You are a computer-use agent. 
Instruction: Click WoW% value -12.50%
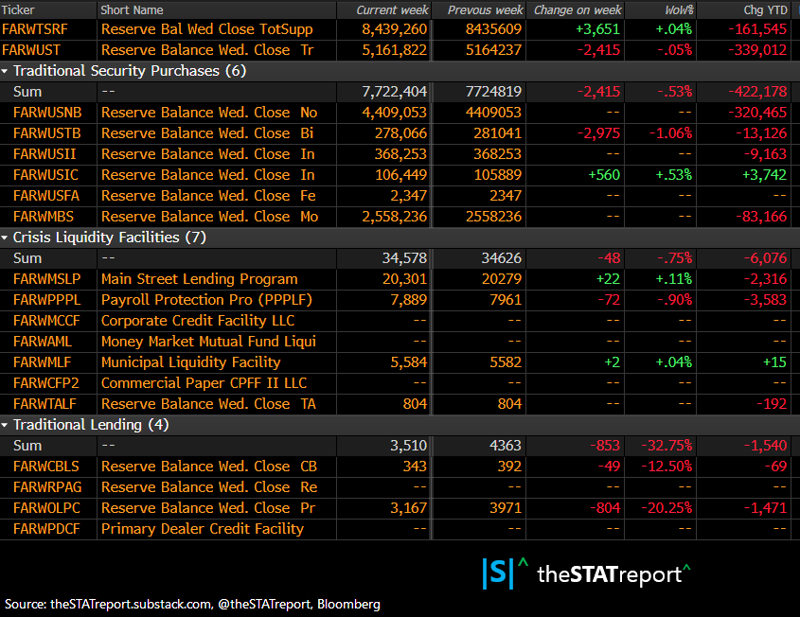[x=667, y=467]
